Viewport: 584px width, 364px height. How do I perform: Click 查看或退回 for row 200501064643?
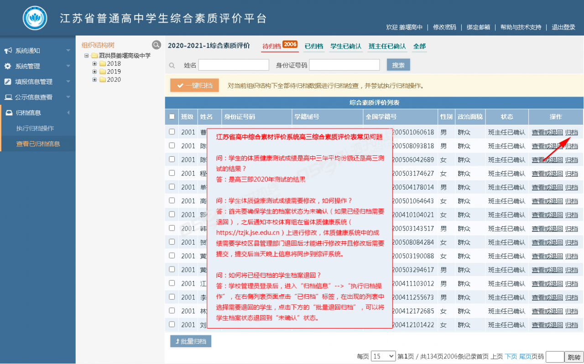[547, 201]
